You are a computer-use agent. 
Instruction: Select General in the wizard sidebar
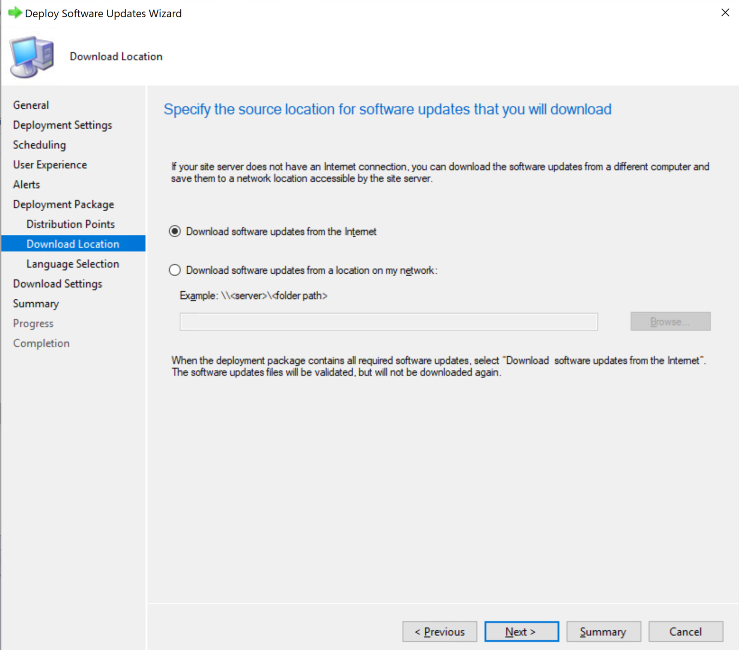[31, 105]
